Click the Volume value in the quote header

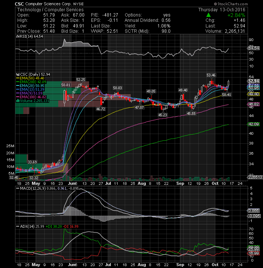[x=235, y=31]
